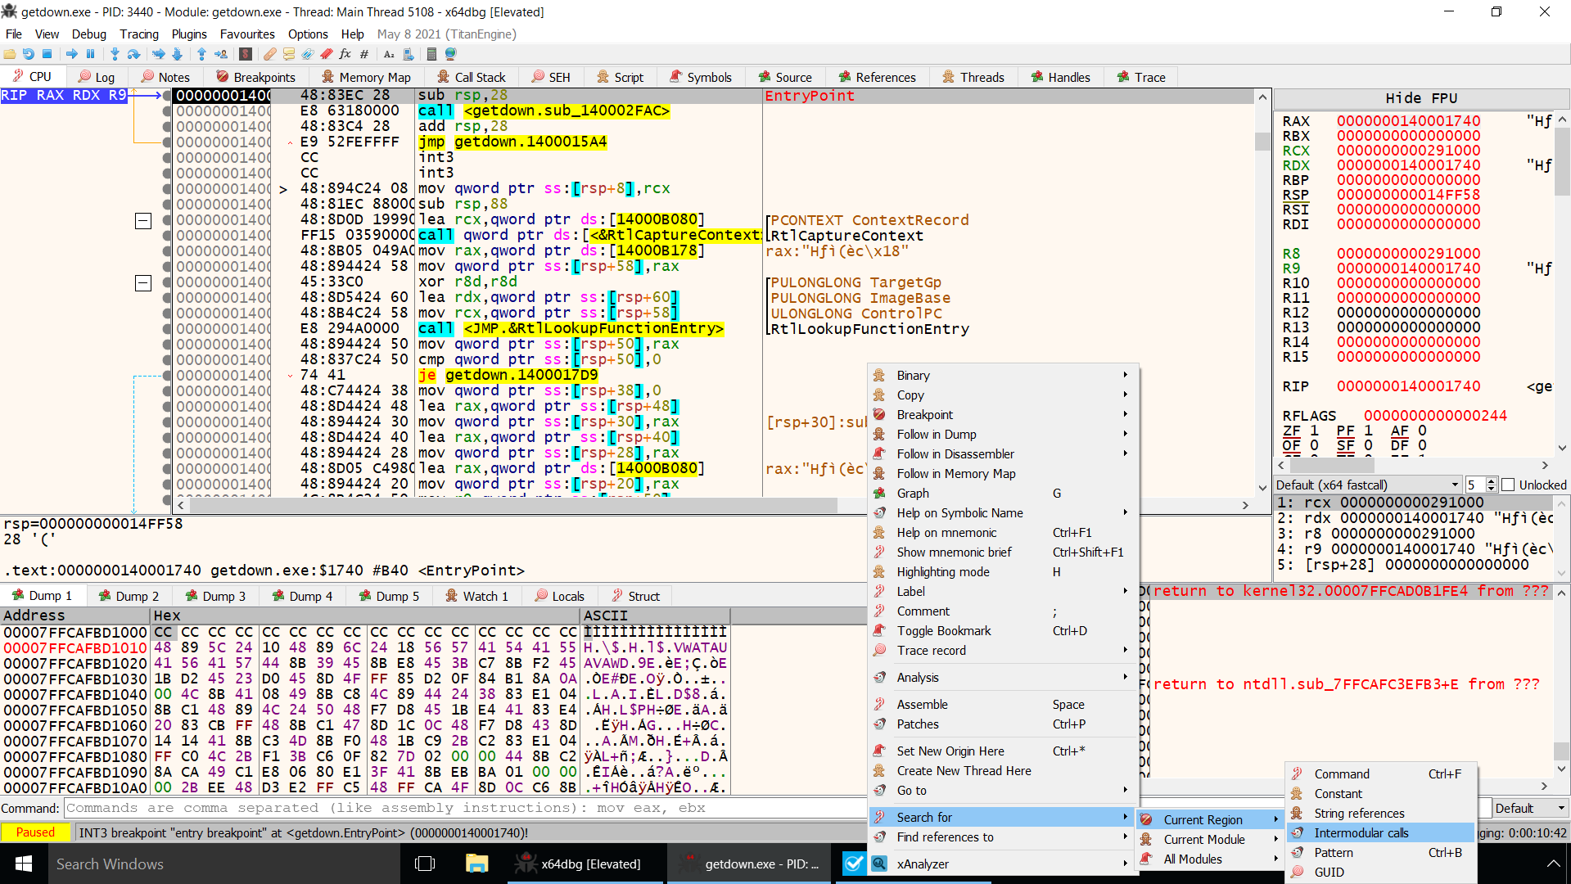Click the Stop debugging toolbar icon

point(47,54)
